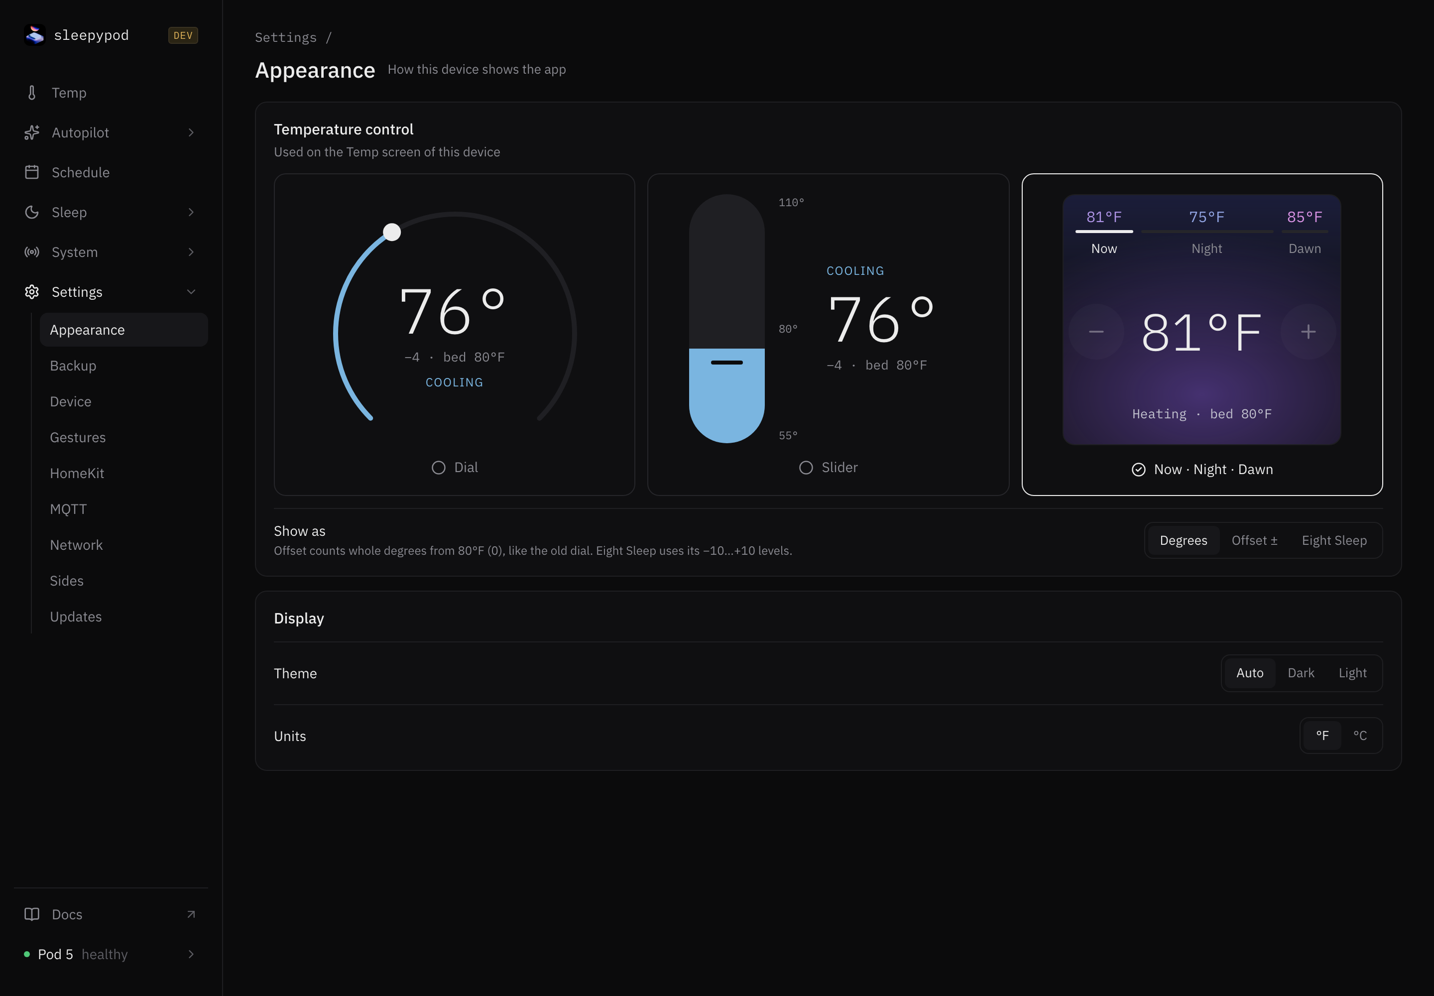Open the MQTT settings page

point(123,509)
